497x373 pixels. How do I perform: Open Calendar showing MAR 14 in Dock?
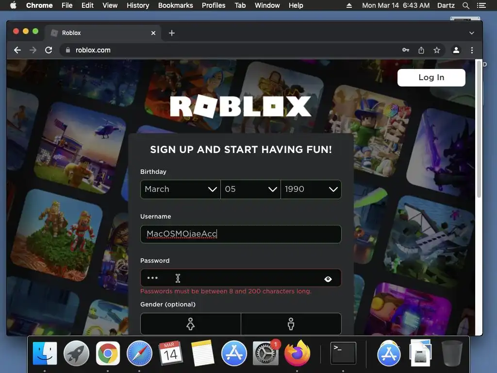170,354
